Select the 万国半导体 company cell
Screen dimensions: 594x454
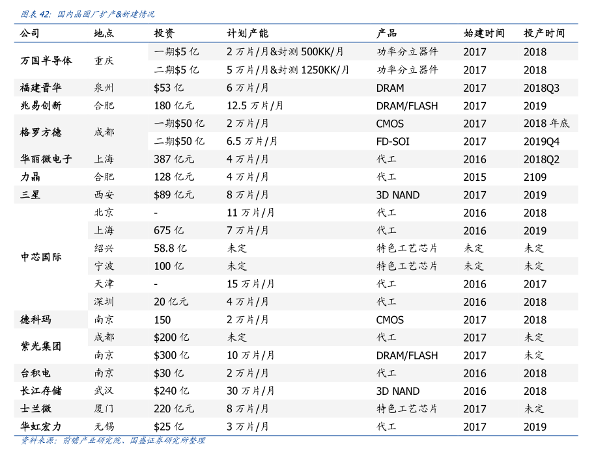46,60
